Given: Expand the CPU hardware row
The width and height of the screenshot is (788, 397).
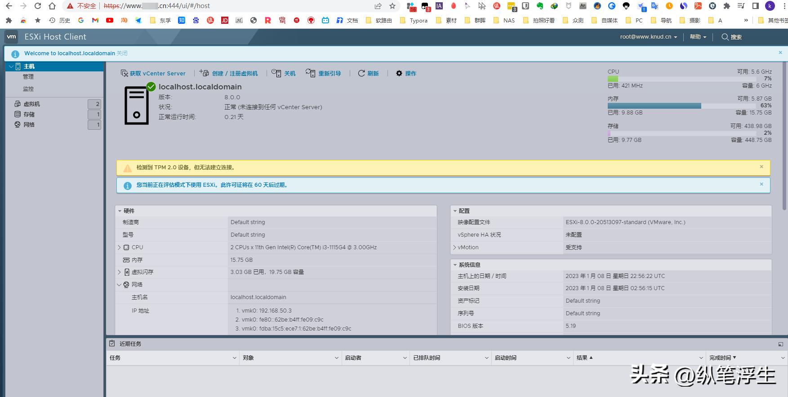Looking at the screenshot, I should [119, 247].
